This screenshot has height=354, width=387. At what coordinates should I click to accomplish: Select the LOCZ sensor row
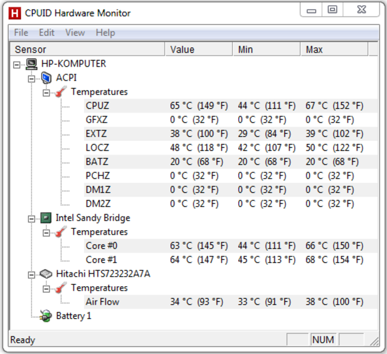230,147
